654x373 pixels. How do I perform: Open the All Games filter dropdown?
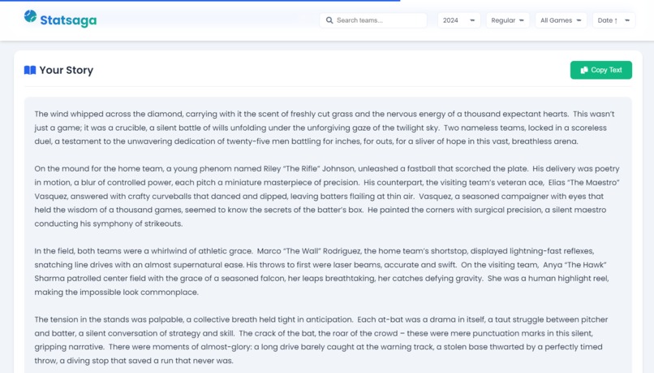click(561, 20)
